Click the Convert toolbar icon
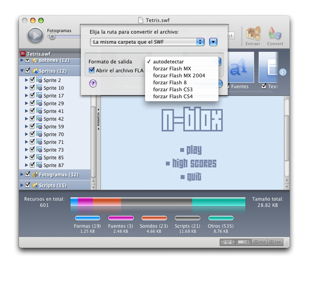314x283 pixels. (275, 34)
